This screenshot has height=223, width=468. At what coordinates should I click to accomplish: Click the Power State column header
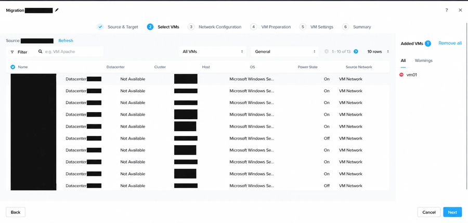tap(308, 67)
